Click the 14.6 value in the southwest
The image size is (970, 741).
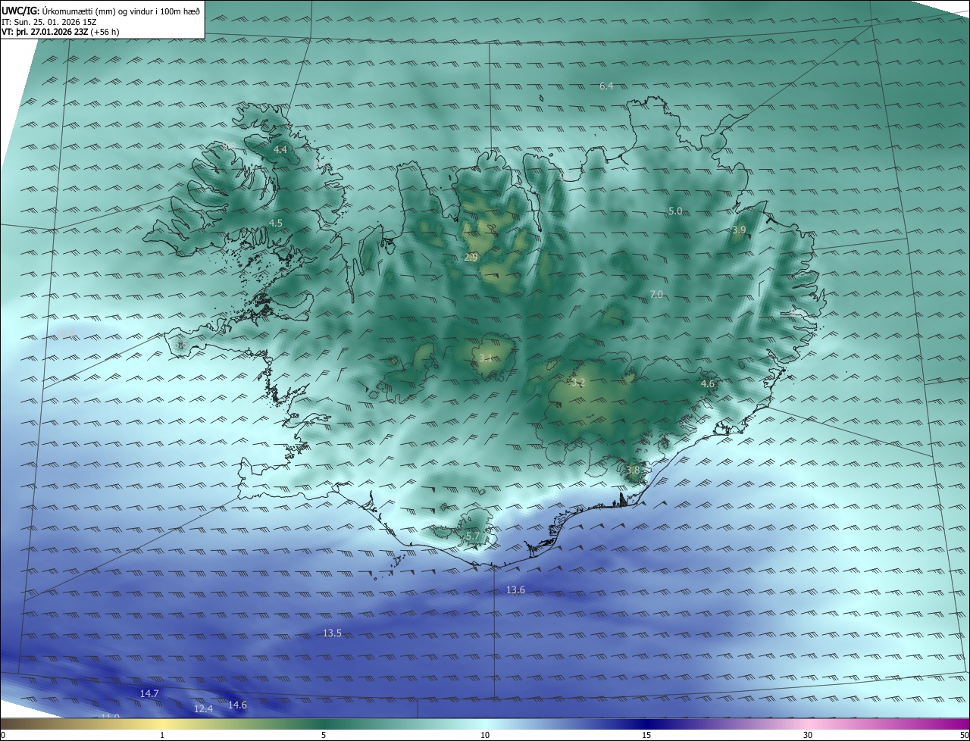tap(237, 705)
